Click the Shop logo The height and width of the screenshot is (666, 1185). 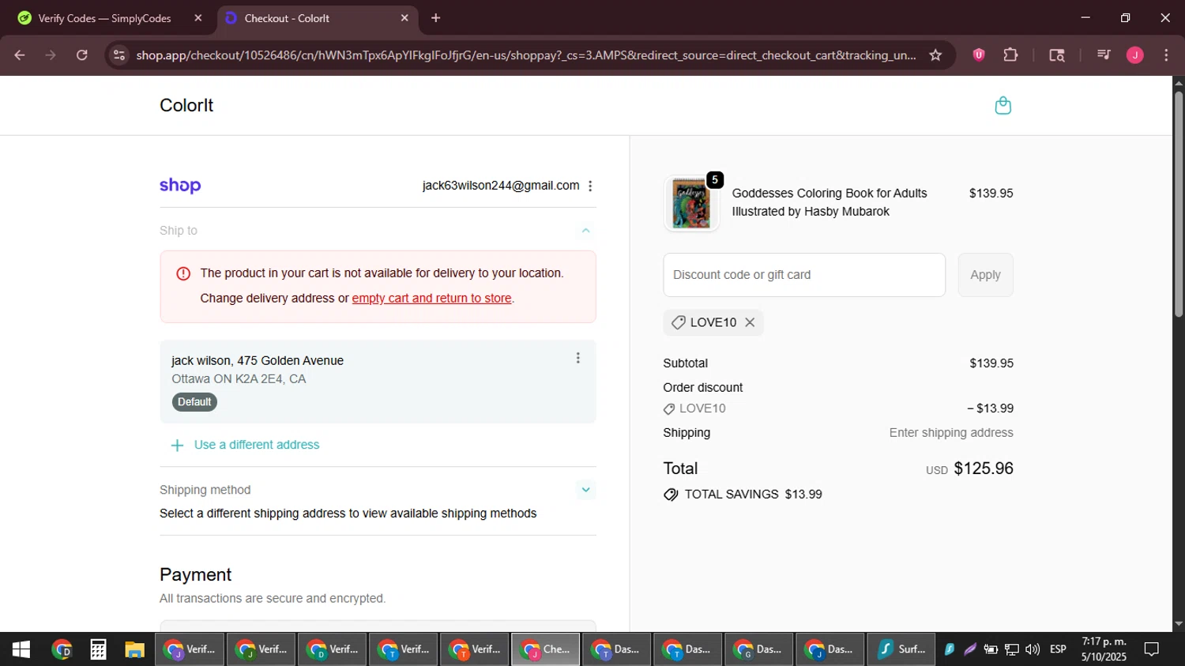tap(180, 186)
